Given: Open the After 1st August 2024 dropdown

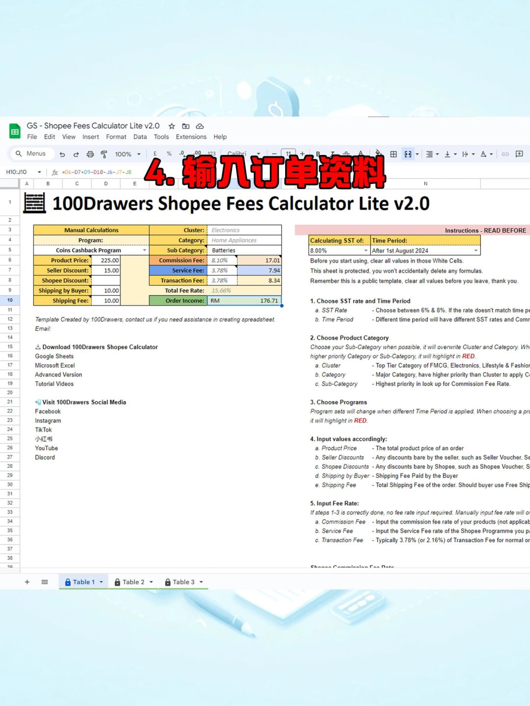Looking at the screenshot, I should 476,251.
